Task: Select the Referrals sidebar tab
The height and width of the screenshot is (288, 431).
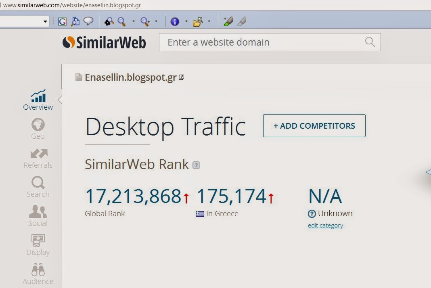Action: coord(38,159)
